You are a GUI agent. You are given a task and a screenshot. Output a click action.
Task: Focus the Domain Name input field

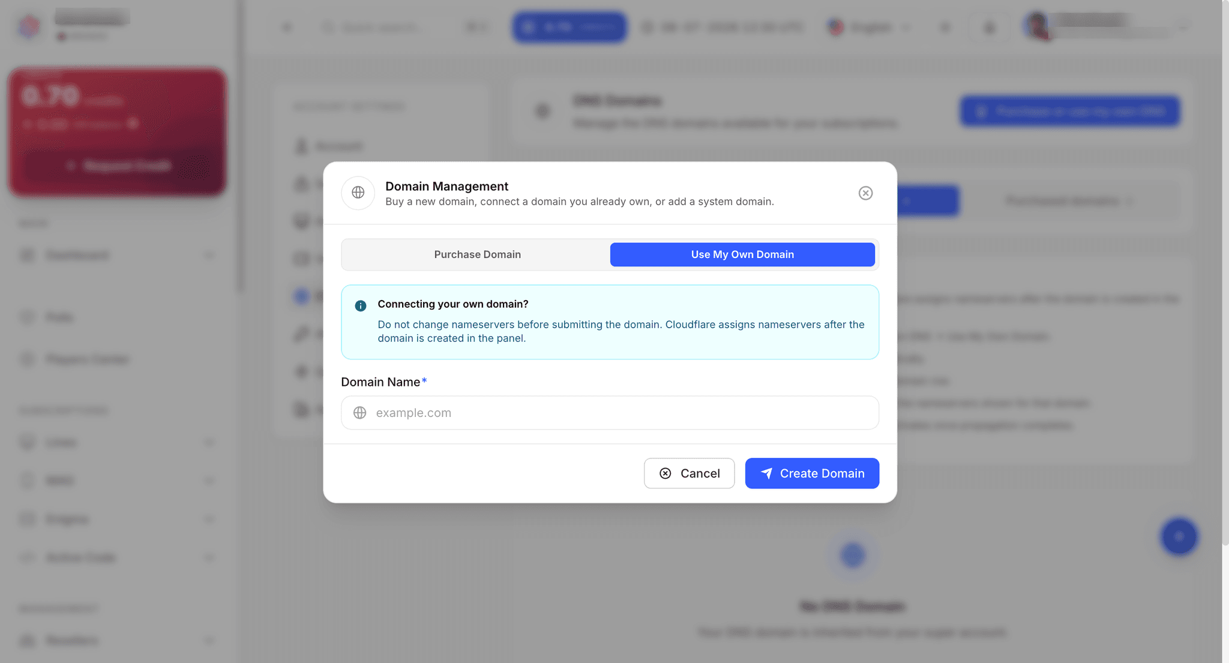pos(610,413)
